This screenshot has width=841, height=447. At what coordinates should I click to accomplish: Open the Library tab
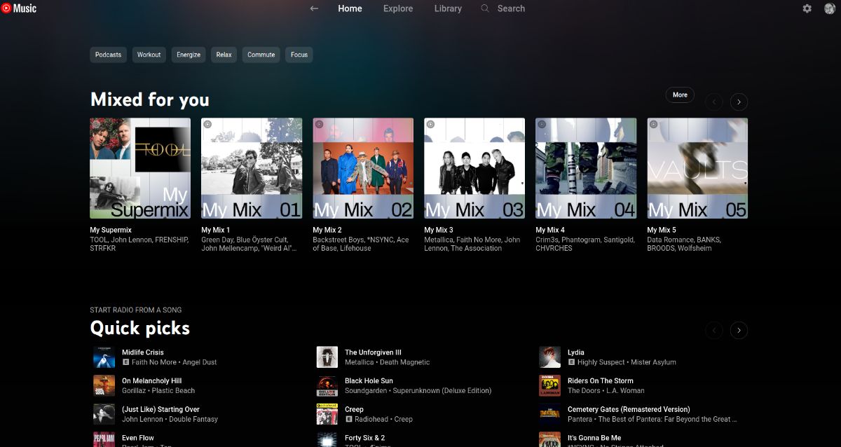(448, 8)
